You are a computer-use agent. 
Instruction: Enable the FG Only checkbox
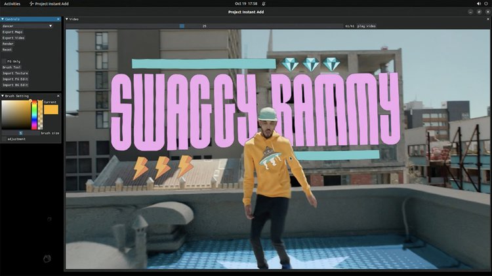click(4, 61)
